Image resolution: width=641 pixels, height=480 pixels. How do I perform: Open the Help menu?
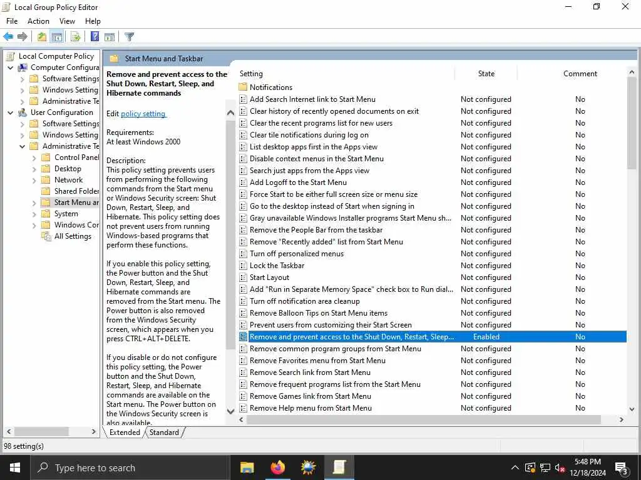tap(93, 21)
